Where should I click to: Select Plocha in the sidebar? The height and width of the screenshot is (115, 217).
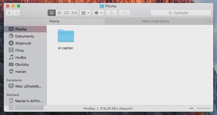pyautogui.click(x=25, y=29)
